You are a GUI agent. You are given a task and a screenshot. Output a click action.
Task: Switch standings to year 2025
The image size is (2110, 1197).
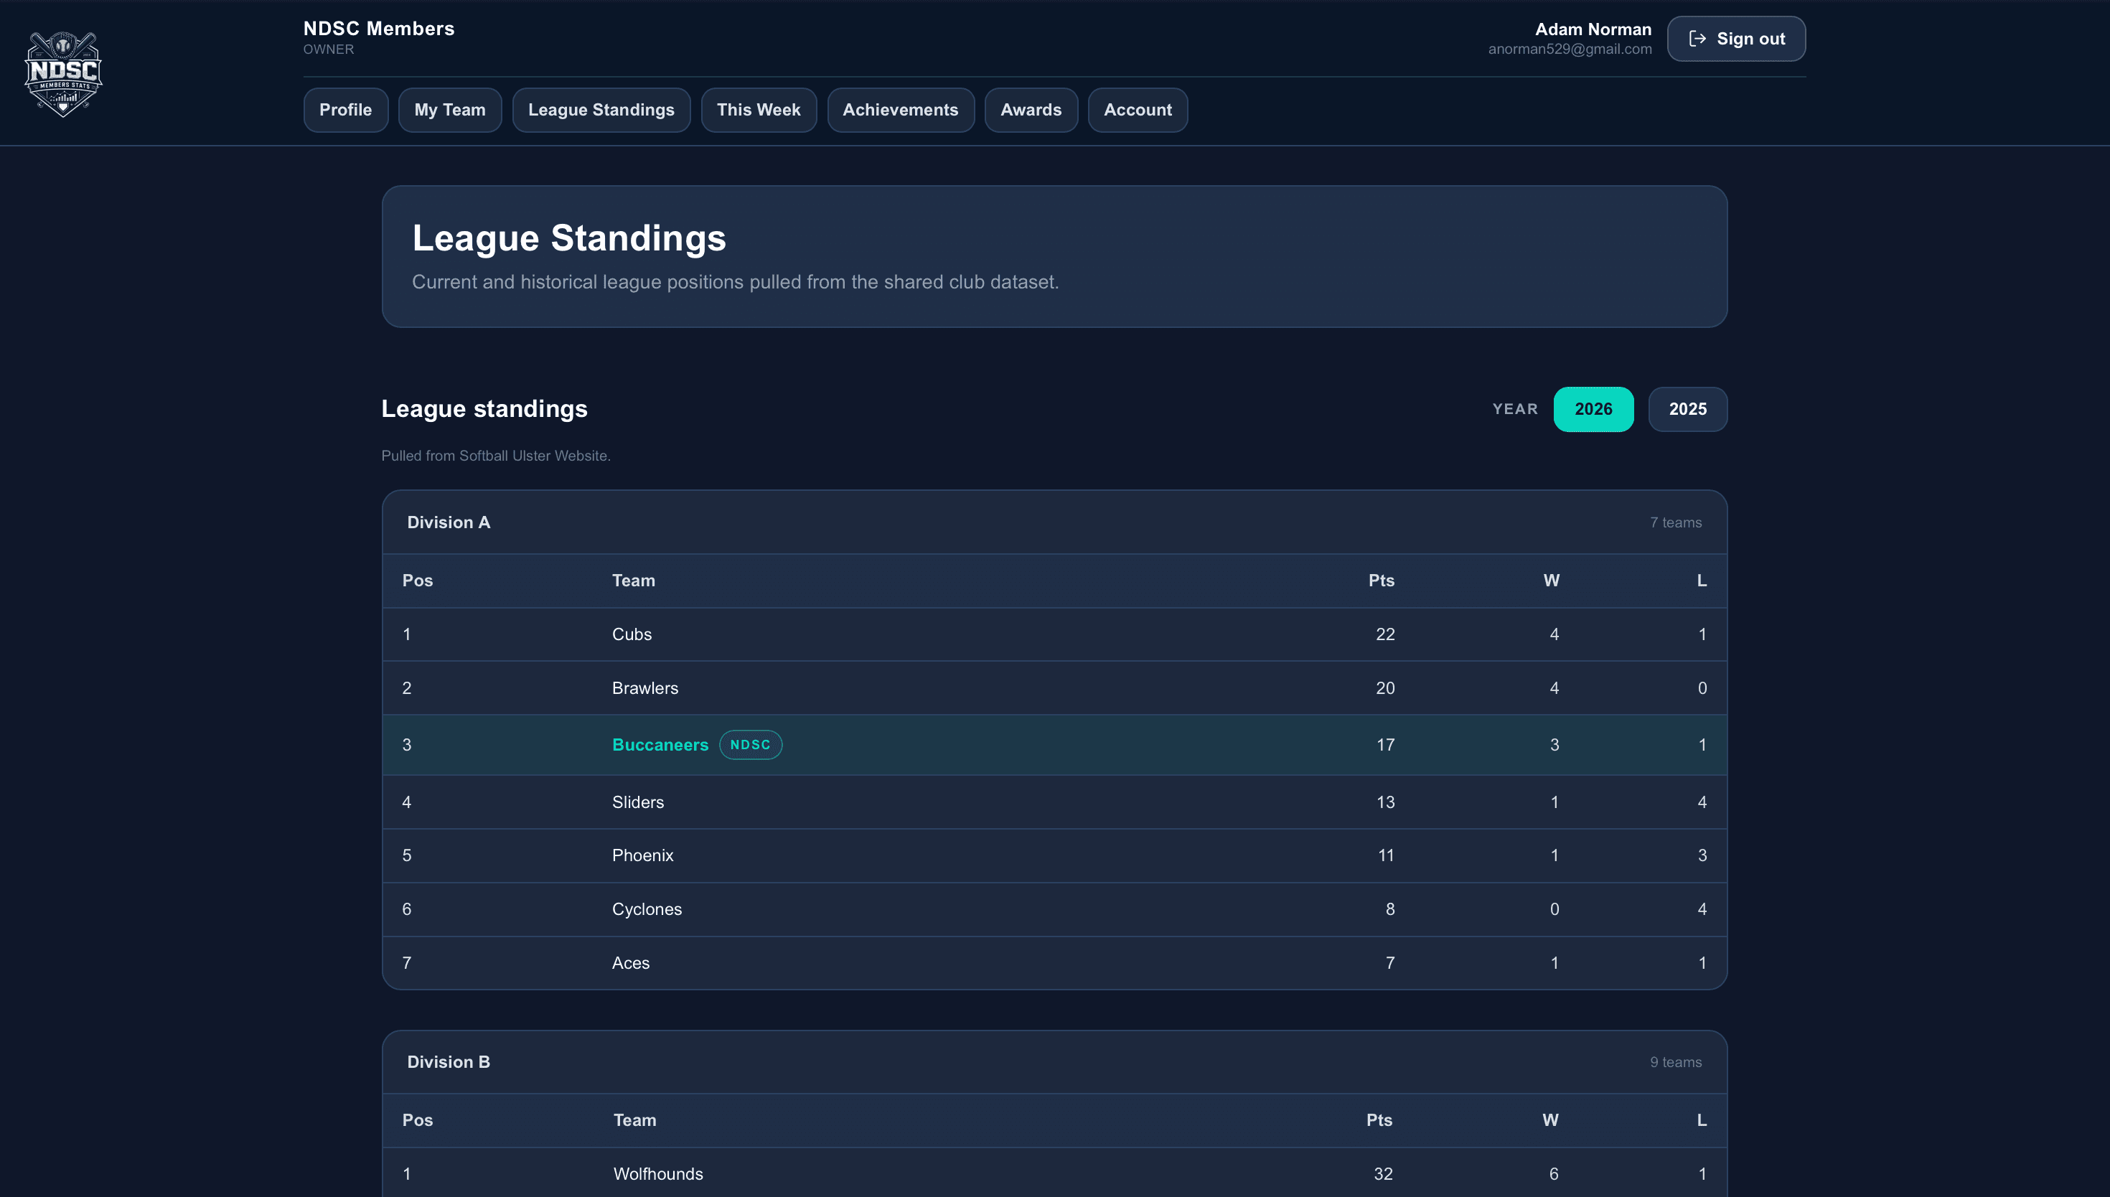[x=1687, y=408]
